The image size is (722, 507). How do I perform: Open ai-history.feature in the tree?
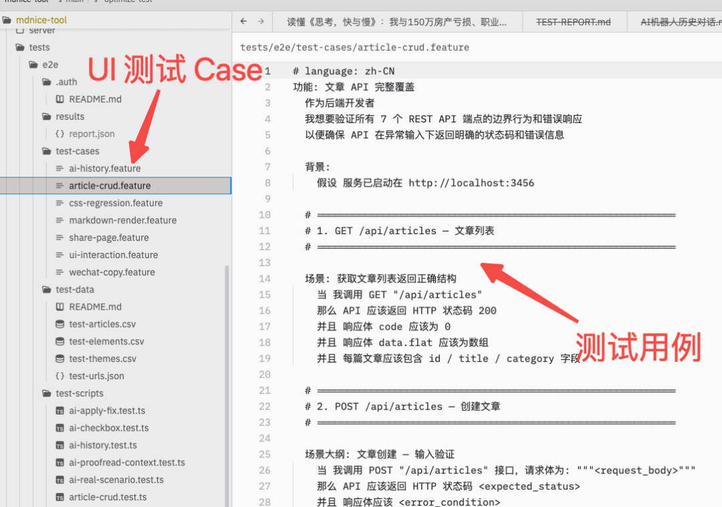pos(104,169)
